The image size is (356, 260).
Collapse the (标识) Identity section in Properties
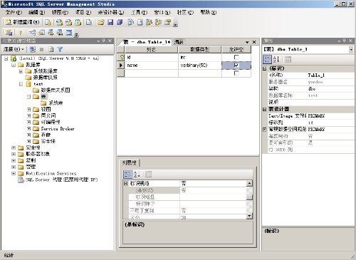tap(264, 68)
